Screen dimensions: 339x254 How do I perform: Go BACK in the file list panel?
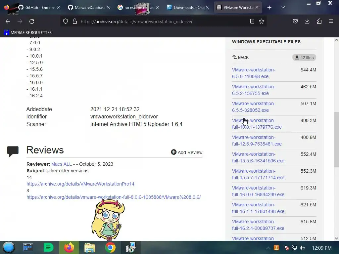[240, 58]
